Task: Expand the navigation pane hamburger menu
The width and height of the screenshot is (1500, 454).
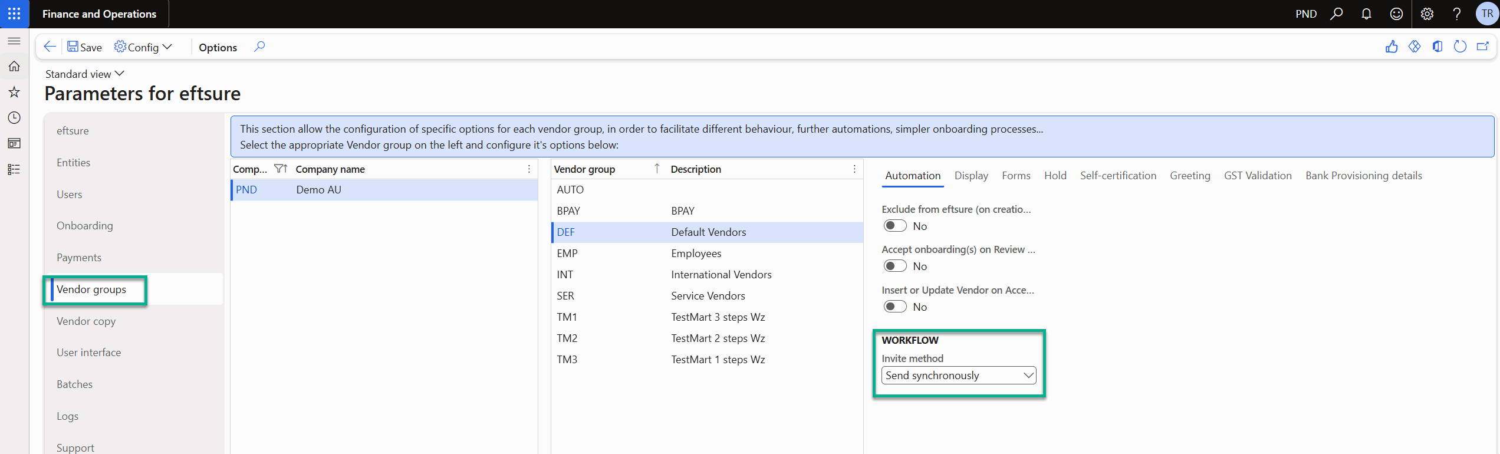Action: (14, 41)
